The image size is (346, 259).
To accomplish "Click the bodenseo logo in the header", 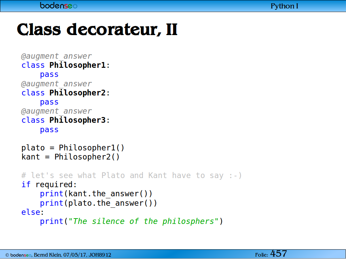I will pos(58,5).
